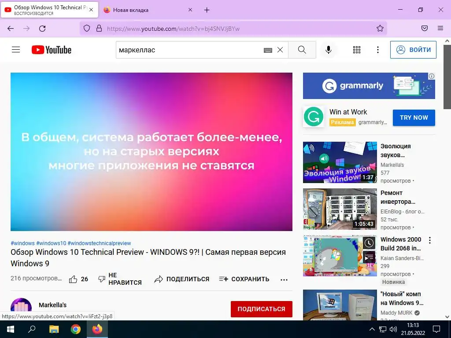Open Эволюция звуков Windows video thumbnail
Image resolution: width=451 pixels, height=338 pixels.
(x=340, y=162)
